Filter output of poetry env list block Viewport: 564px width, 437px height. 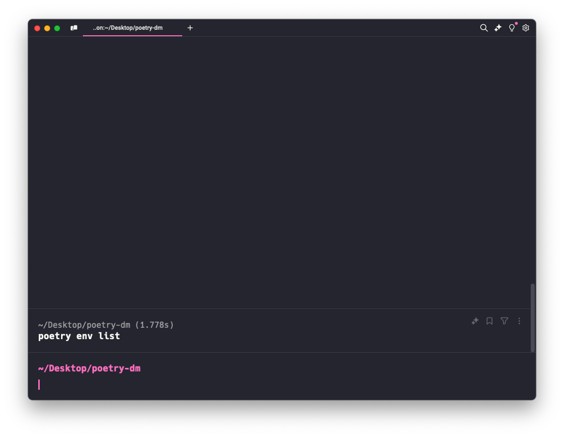point(504,321)
